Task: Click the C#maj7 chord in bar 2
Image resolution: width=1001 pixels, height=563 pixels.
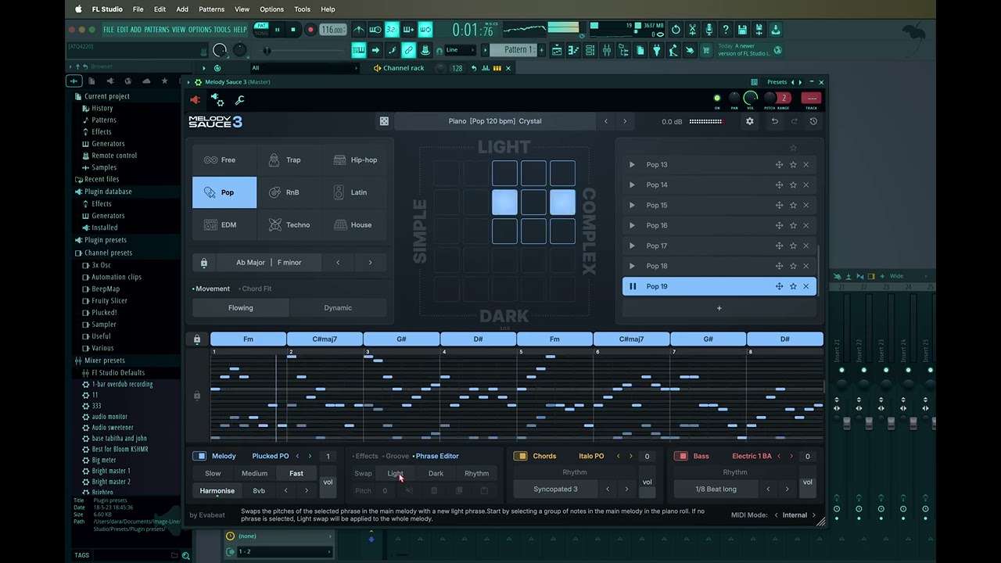Action: (x=325, y=339)
